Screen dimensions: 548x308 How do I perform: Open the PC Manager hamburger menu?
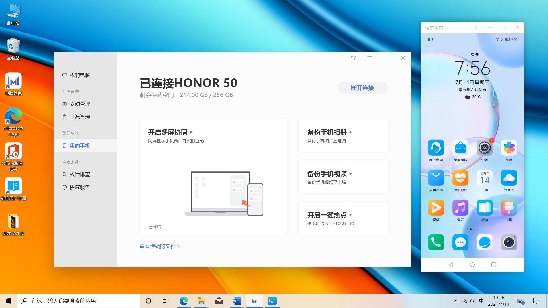[370, 58]
